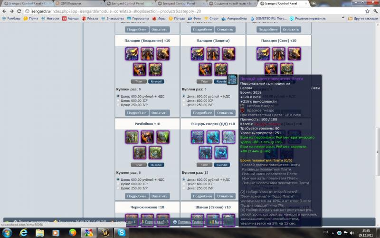Open the Другие закладки bookmarks folder

pos(362,19)
